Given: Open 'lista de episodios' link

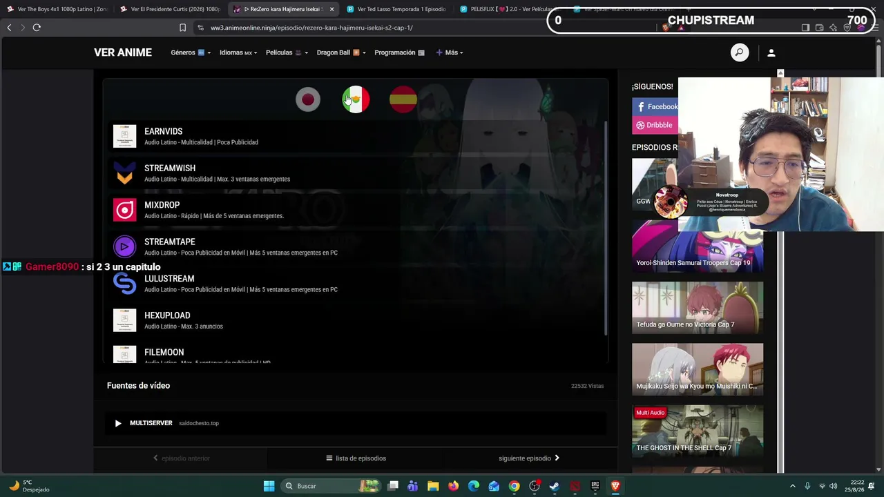Looking at the screenshot, I should tap(356, 458).
